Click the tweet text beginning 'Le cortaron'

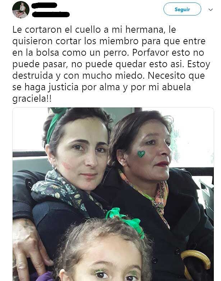[111, 64]
